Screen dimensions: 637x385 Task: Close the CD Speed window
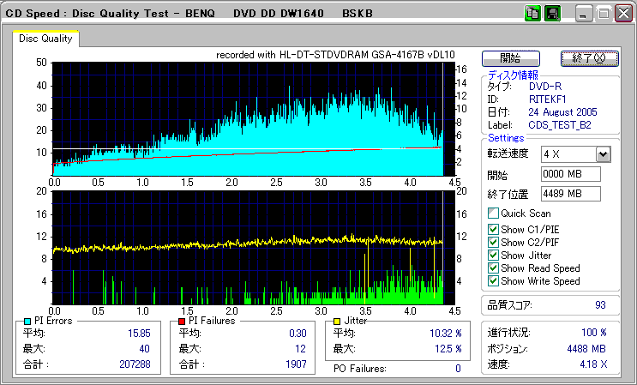coord(622,14)
